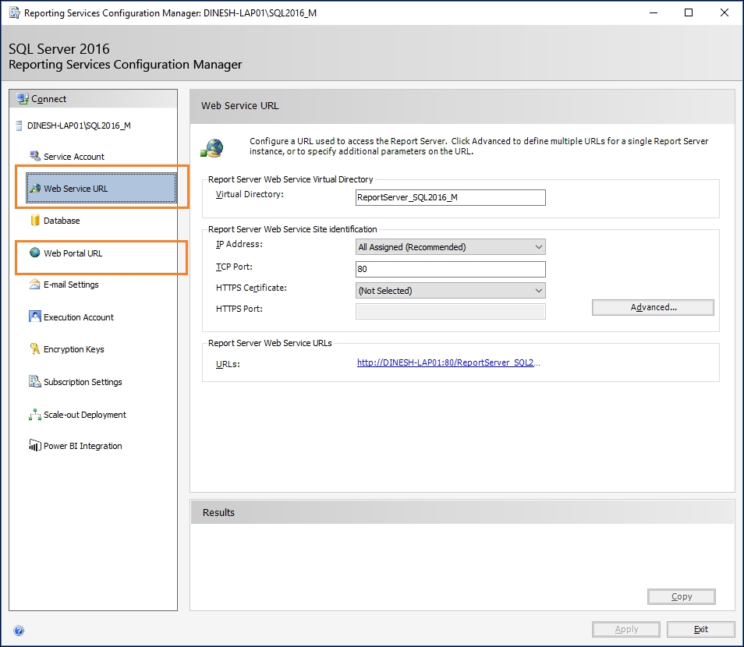This screenshot has height=647, width=744.
Task: Click the "IP Address:" label
Action: click(x=239, y=244)
